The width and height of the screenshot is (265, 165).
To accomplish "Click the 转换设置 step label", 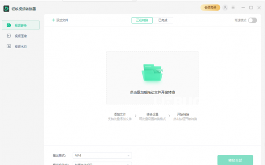I will [x=152, y=115].
